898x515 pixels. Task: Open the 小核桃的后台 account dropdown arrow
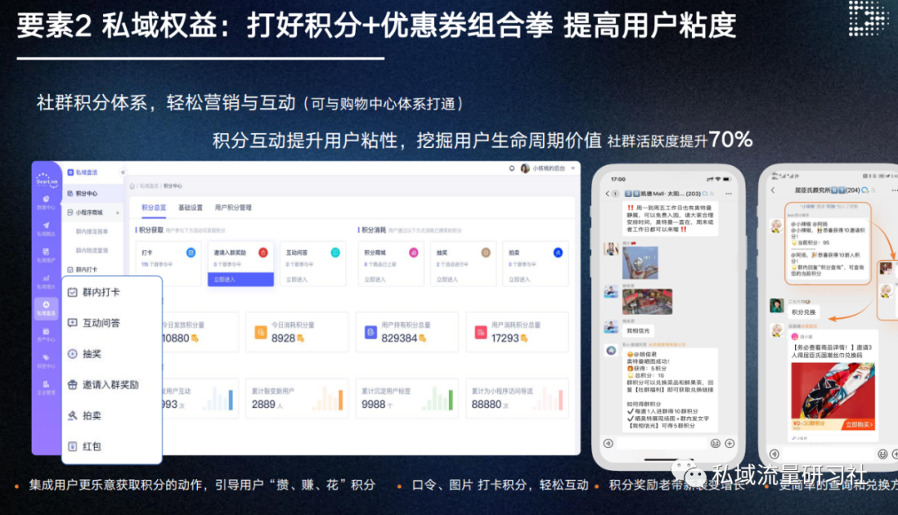pos(573,169)
